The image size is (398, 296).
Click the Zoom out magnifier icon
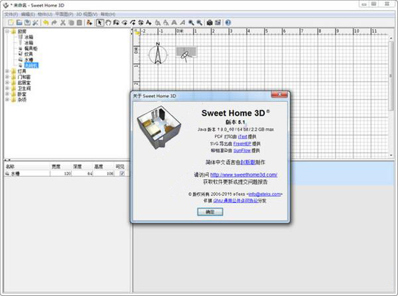pyautogui.click(x=199, y=23)
